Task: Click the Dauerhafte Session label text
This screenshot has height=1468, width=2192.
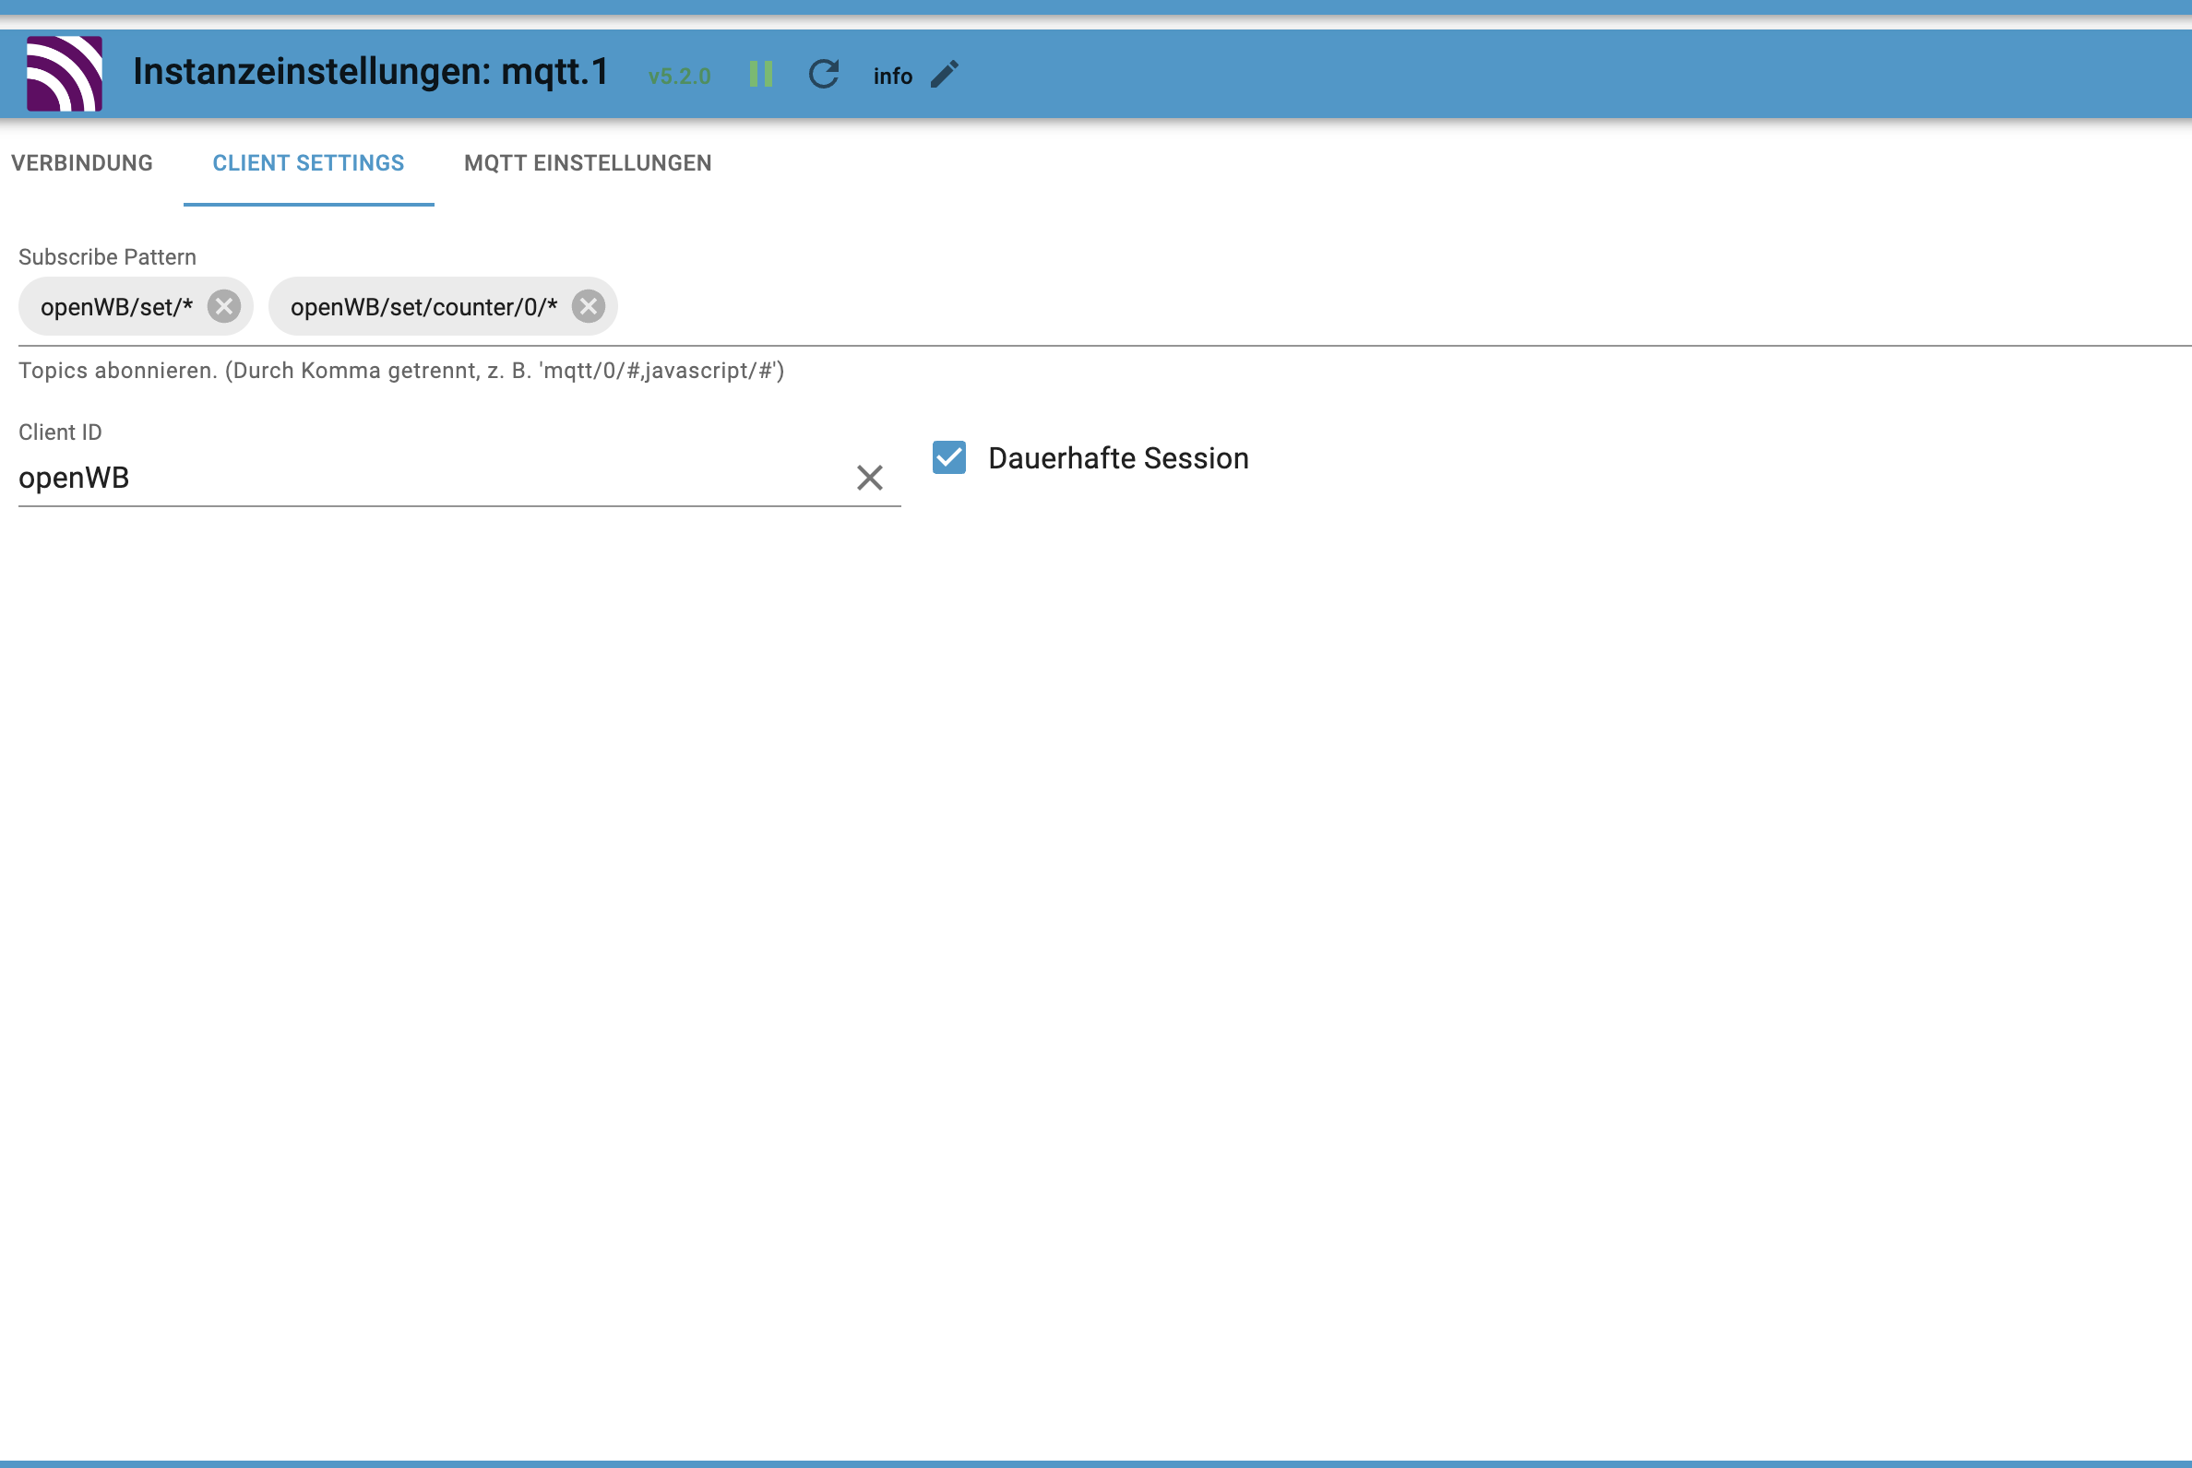Action: pos(1117,459)
